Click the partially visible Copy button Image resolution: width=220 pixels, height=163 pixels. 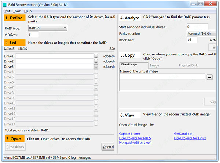(x=210, y=102)
